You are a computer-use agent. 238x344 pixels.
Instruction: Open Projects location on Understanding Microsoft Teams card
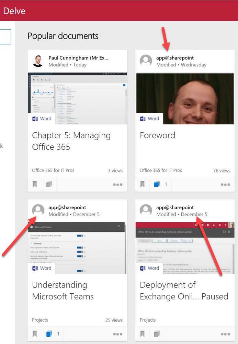(40, 320)
